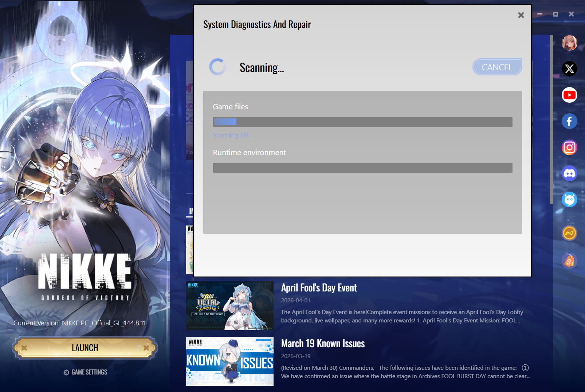
Task: Launch the NIKKE game
Action: (x=85, y=348)
